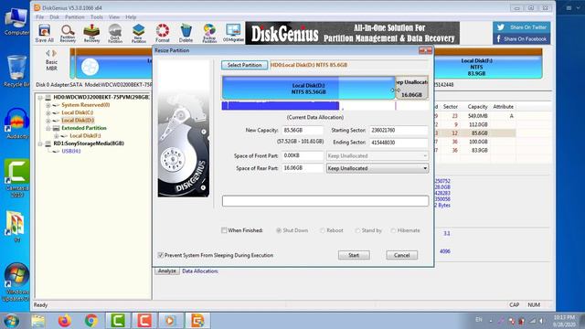Cancel the Resize Partition dialog
Screen dimensions: 585x329
coord(402,255)
